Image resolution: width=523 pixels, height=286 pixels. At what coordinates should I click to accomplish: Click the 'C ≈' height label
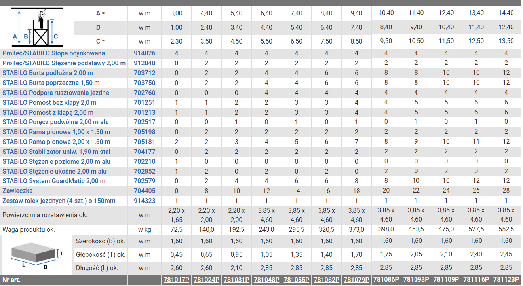tap(101, 42)
